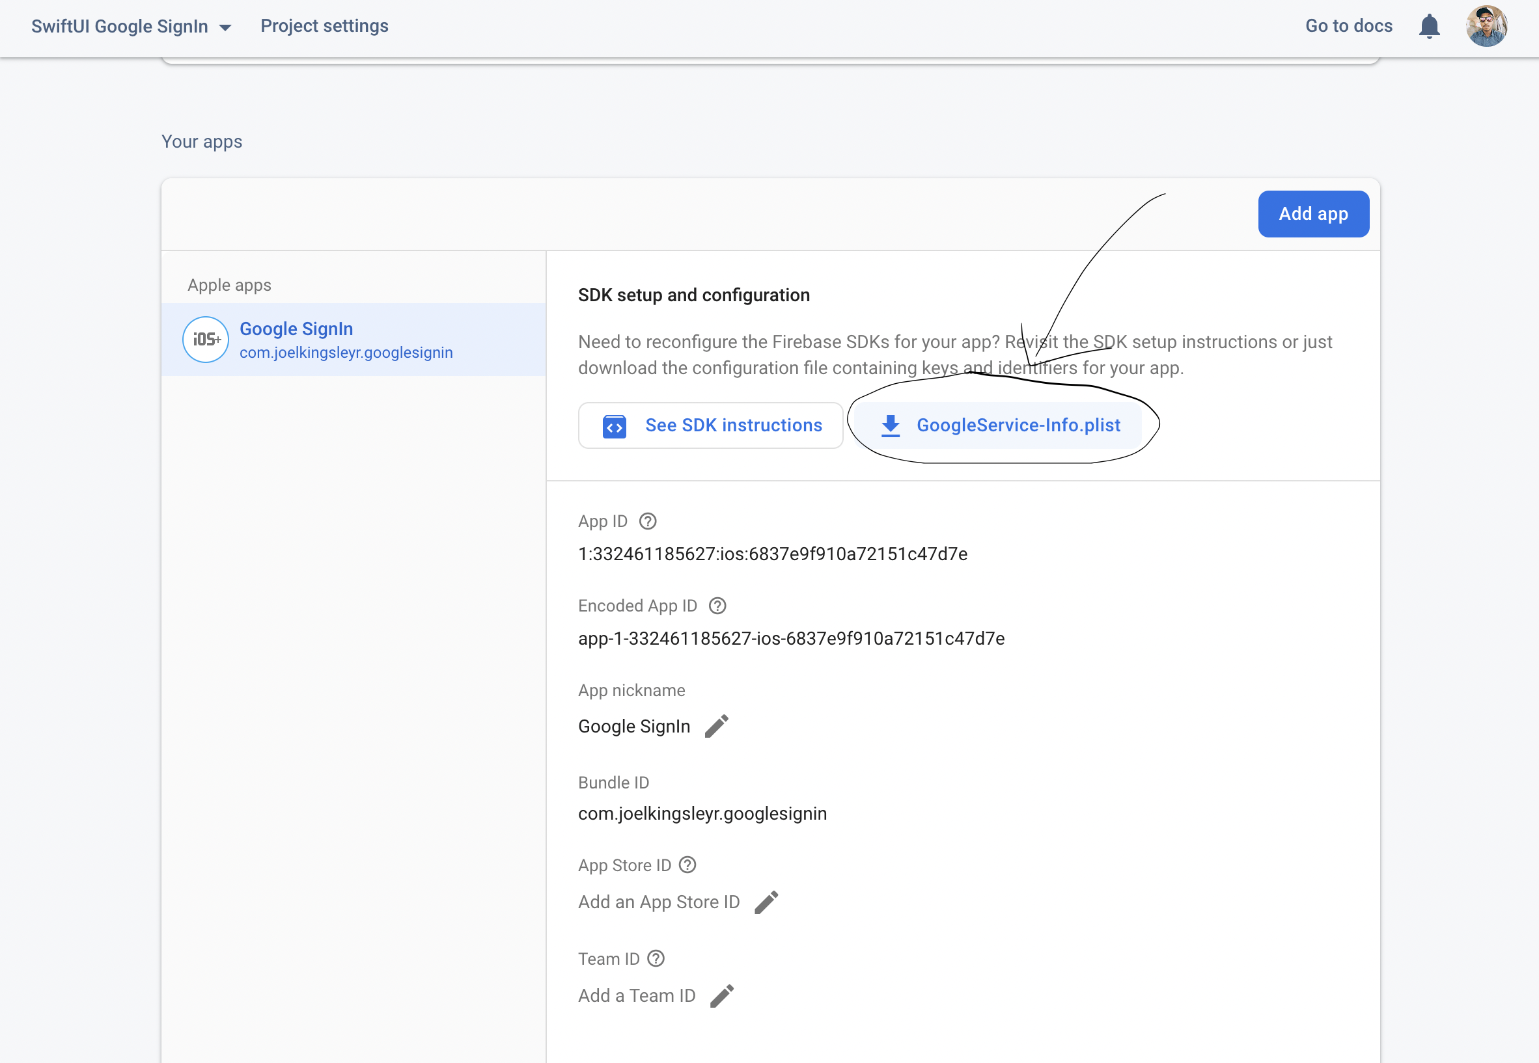Expand the SwiftUI Google SignIn project dropdown
Screen dimensions: 1539x1063
(x=225, y=27)
